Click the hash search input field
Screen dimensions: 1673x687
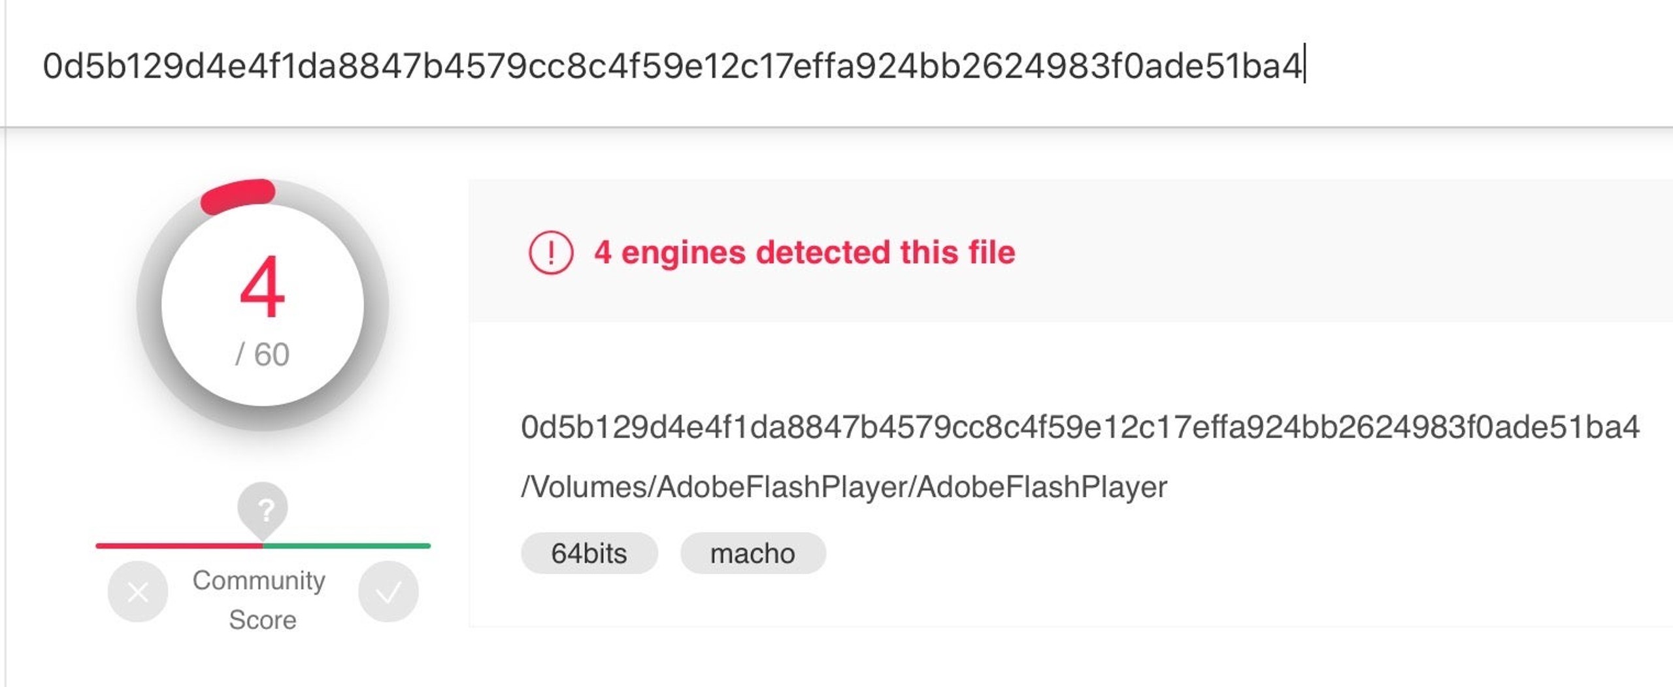click(836, 65)
